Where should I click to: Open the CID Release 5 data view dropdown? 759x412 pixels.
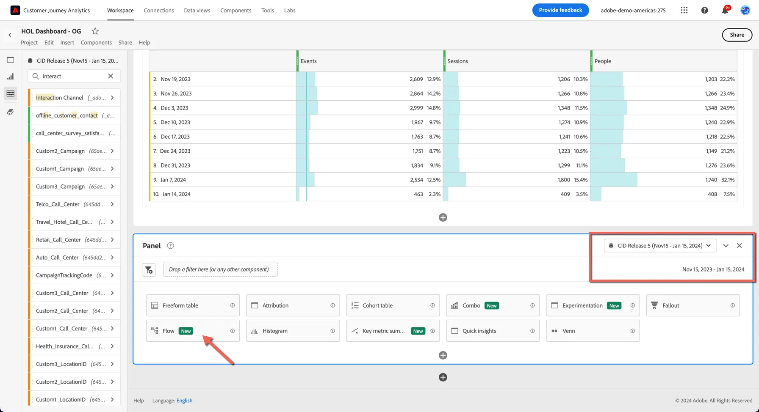(660, 246)
